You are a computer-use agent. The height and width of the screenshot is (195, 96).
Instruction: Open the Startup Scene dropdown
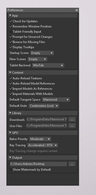[x=42, y=53]
